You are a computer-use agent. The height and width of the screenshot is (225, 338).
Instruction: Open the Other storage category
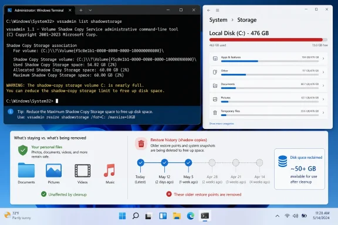pyautogui.click(x=268, y=72)
